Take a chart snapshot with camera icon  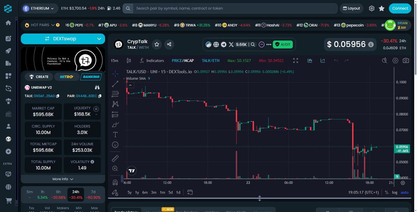[x=406, y=61]
